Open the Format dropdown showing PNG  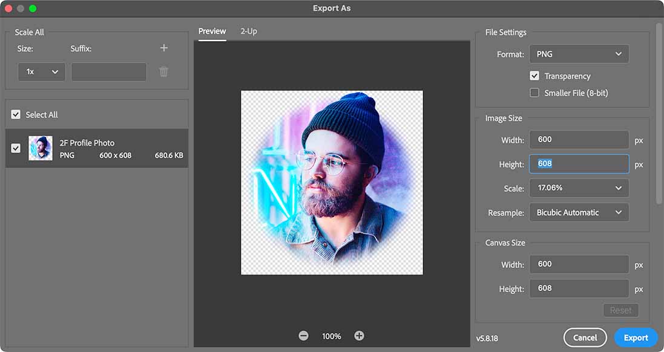click(x=579, y=54)
